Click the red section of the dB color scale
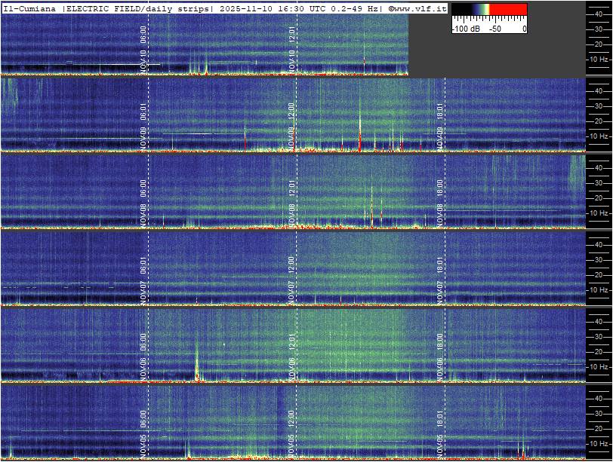Screen dimensions: 613x462 (509, 11)
